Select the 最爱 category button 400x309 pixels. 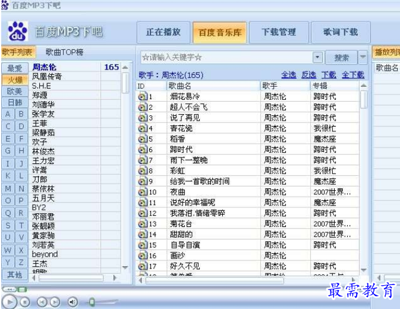click(15, 68)
